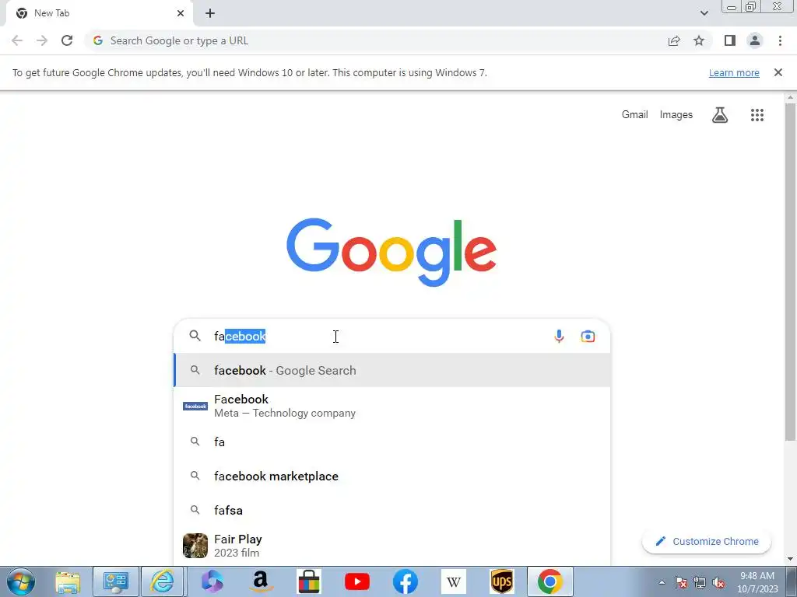Viewport: 797px width, 597px height.
Task: Search by image with camera icon
Action: (588, 336)
